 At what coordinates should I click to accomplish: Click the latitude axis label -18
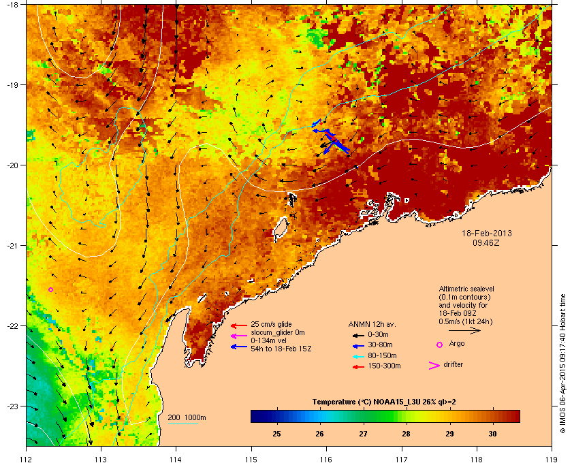(13, 4)
